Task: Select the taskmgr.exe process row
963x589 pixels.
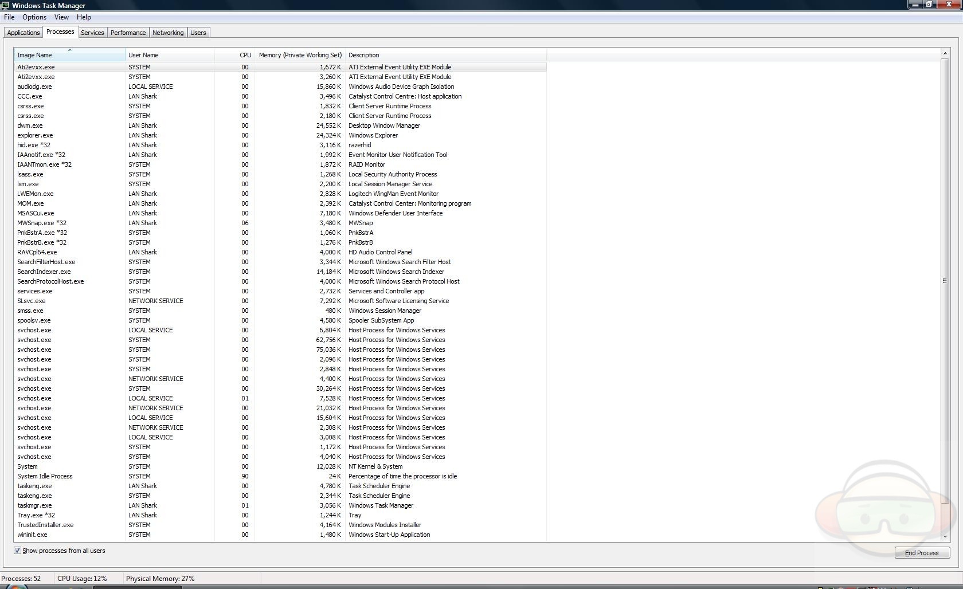Action: (x=34, y=505)
